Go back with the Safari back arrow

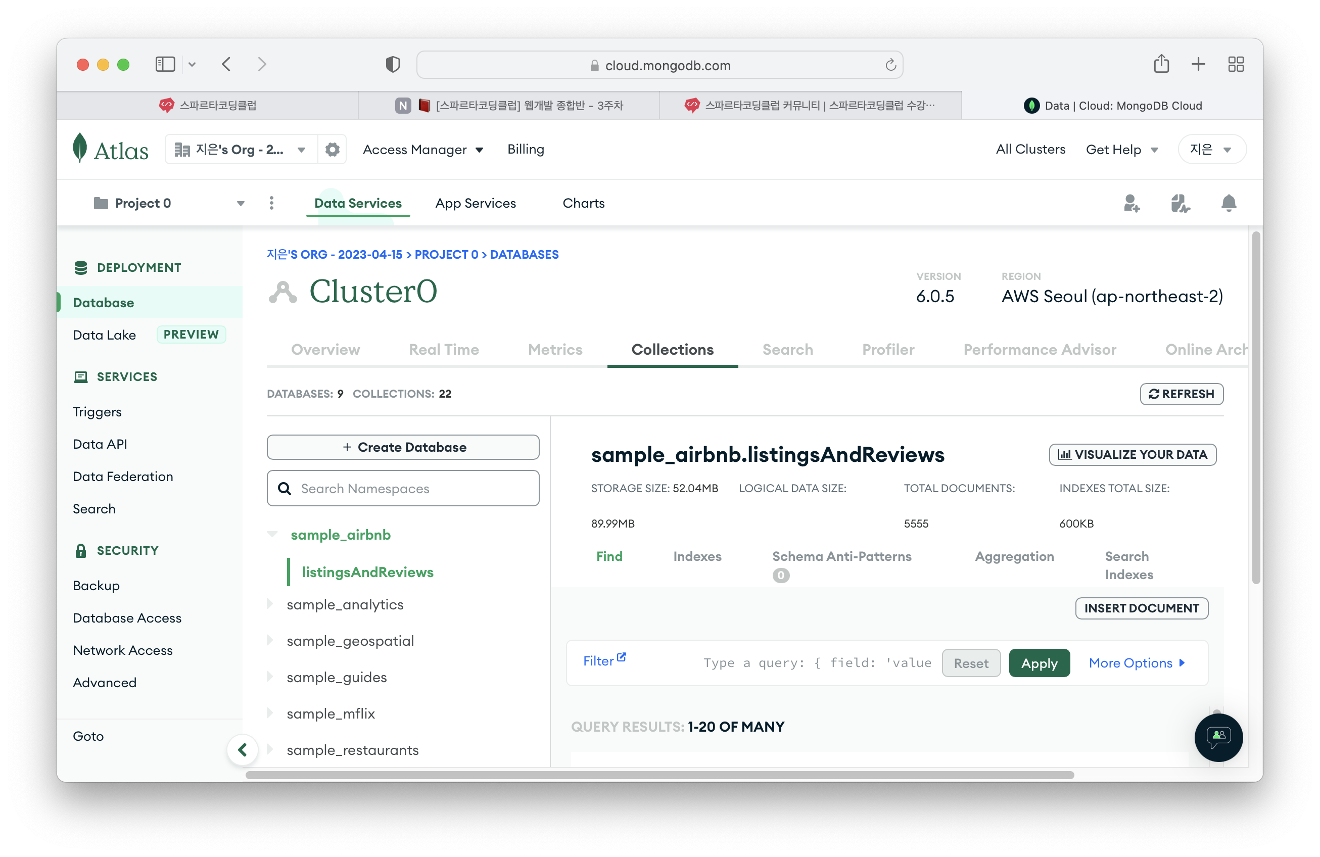click(x=226, y=64)
